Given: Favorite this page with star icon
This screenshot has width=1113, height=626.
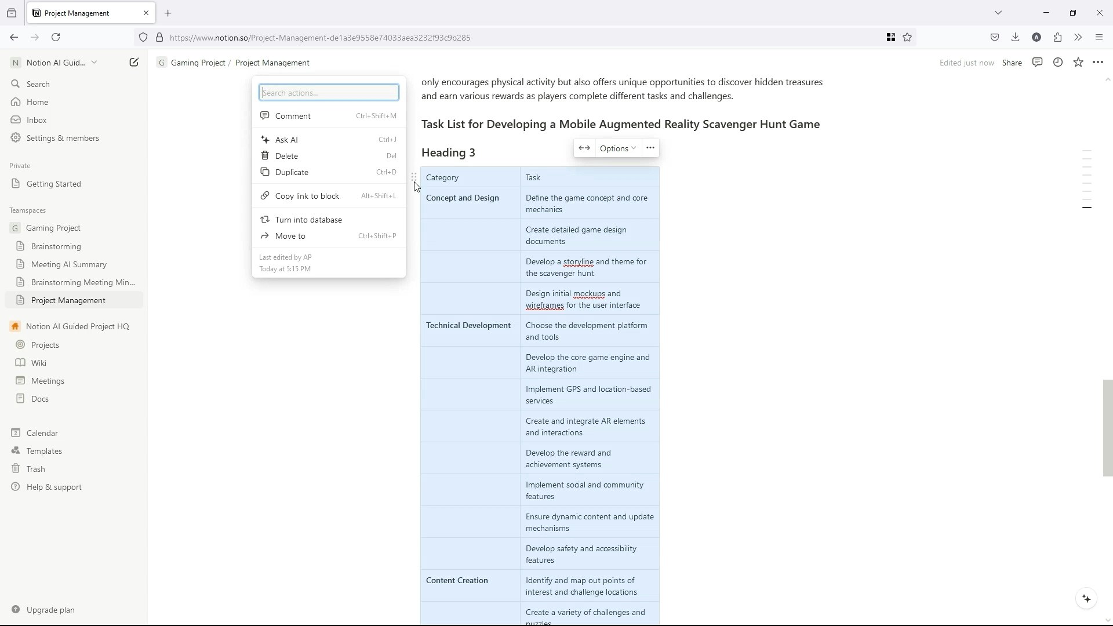Looking at the screenshot, I should pyautogui.click(x=1078, y=63).
